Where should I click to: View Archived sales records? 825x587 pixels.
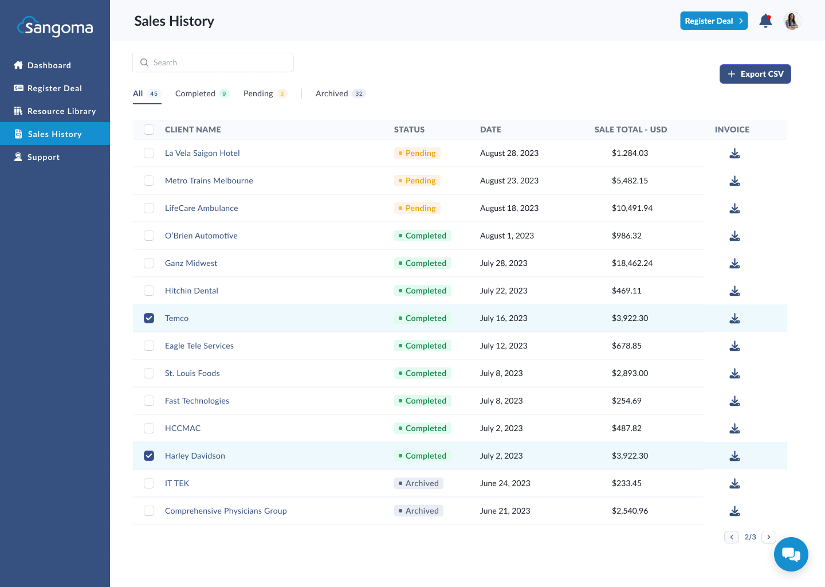click(331, 93)
